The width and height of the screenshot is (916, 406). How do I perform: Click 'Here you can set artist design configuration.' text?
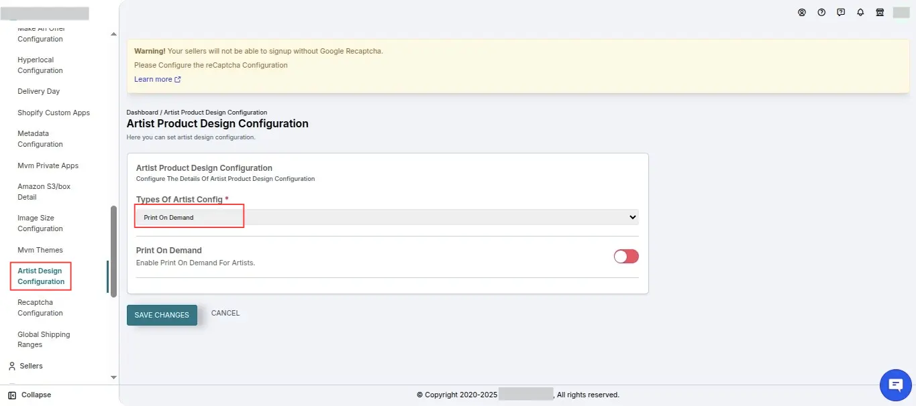point(191,137)
